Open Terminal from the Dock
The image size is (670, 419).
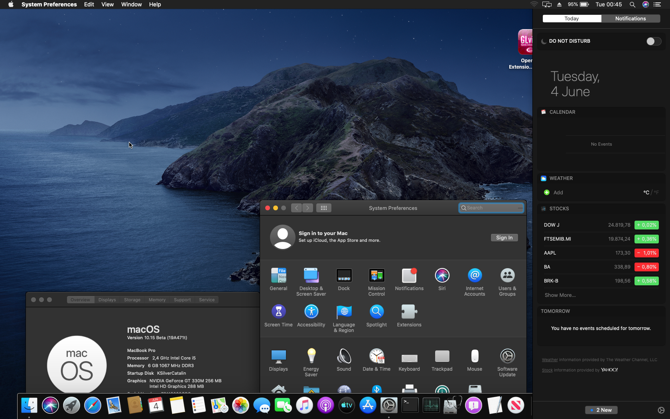tap(410, 405)
